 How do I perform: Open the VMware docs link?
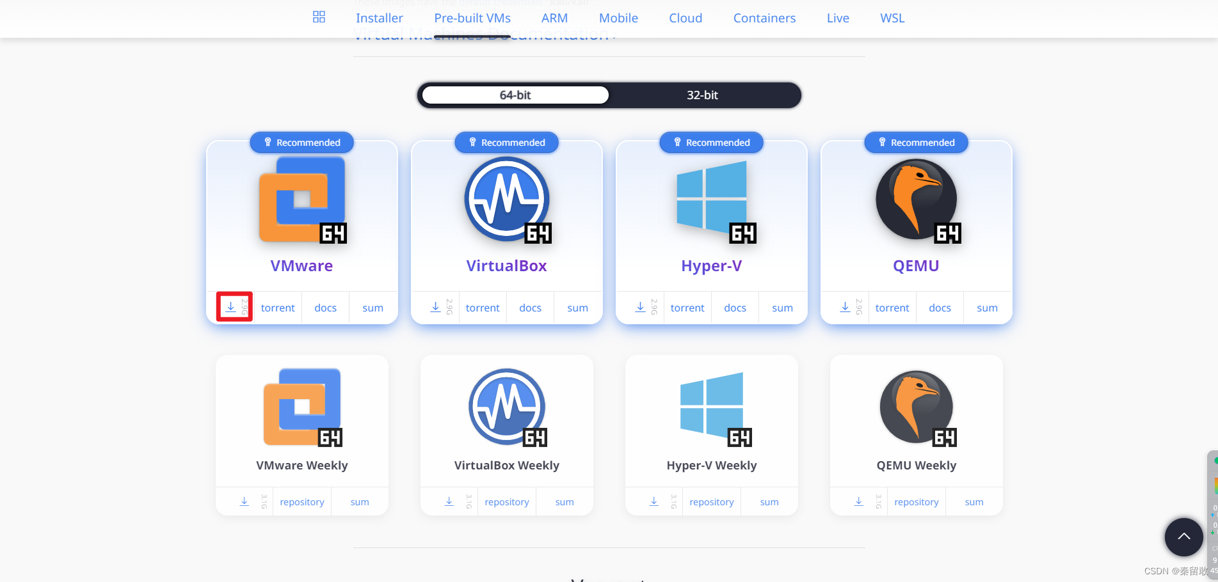coord(325,308)
